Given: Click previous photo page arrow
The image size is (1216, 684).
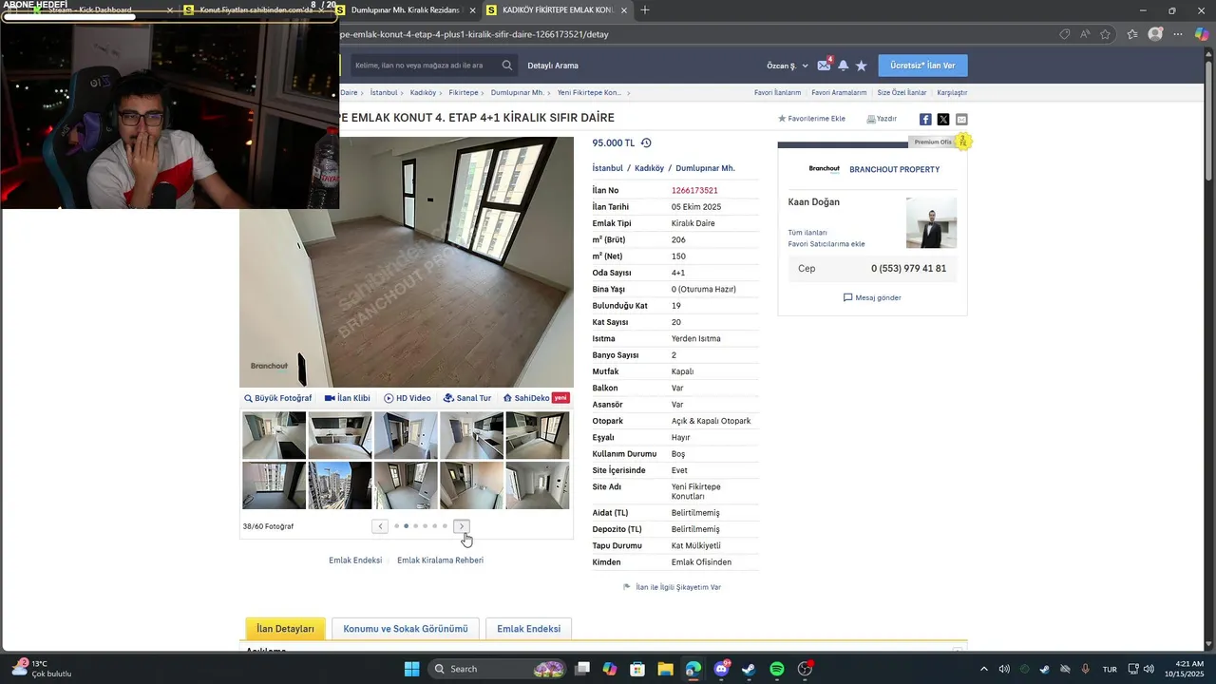Looking at the screenshot, I should [380, 526].
